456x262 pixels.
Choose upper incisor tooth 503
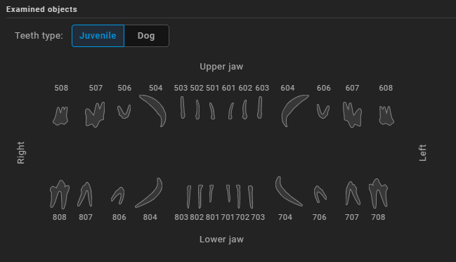click(183, 107)
